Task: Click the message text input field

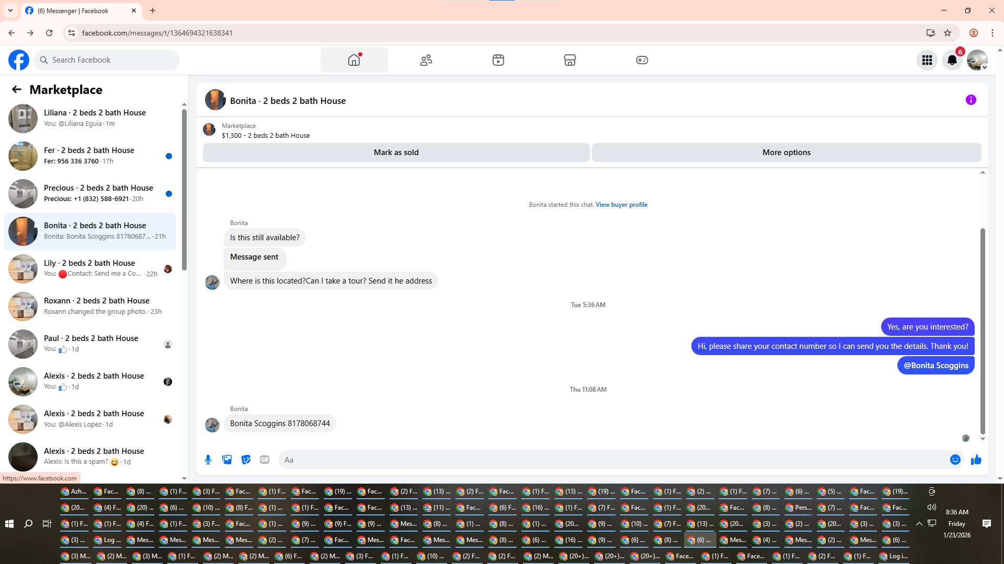Action: click(612, 460)
